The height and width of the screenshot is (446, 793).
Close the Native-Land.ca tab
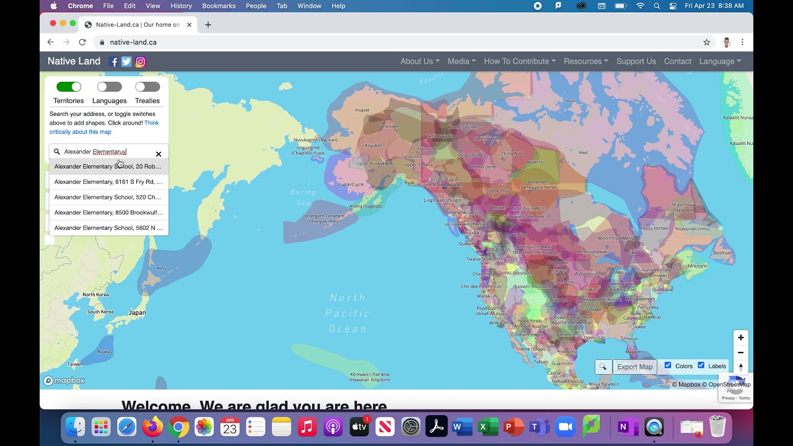point(190,25)
